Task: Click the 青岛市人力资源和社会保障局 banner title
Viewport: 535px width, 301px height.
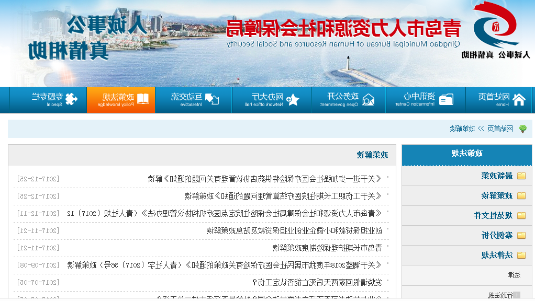Action: click(343, 29)
